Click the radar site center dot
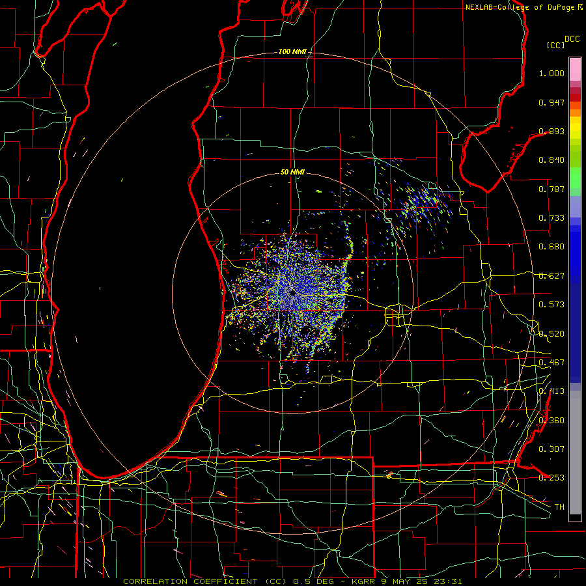 point(292,294)
